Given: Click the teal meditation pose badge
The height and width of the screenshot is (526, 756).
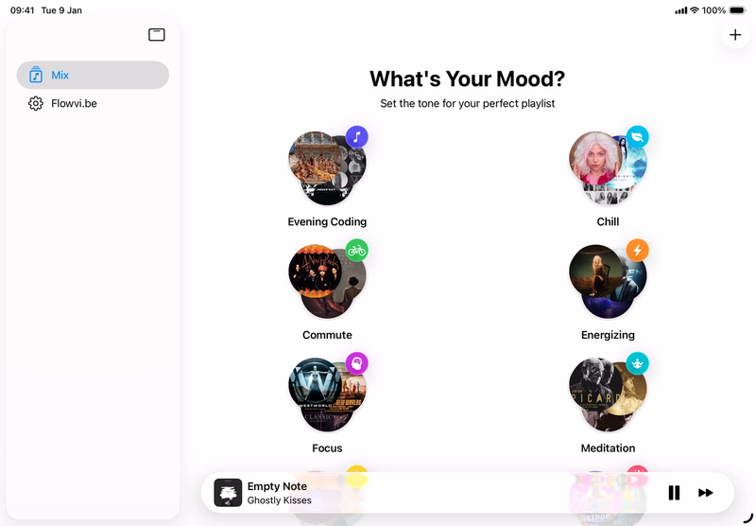Looking at the screenshot, I should pyautogui.click(x=637, y=363).
